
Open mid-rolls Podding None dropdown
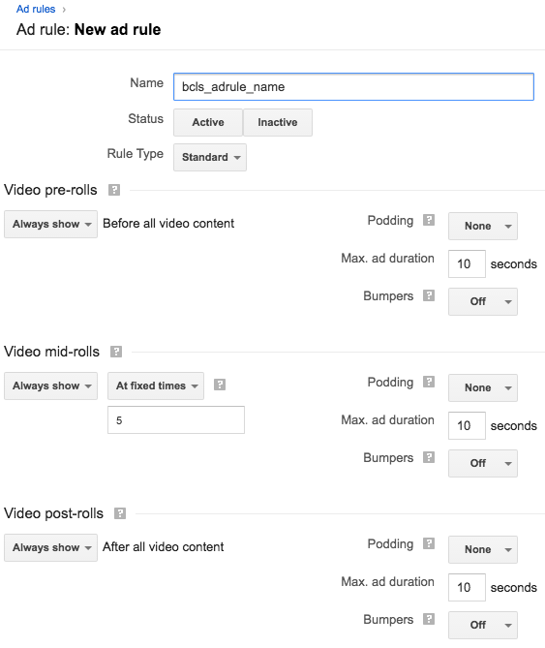483,387
